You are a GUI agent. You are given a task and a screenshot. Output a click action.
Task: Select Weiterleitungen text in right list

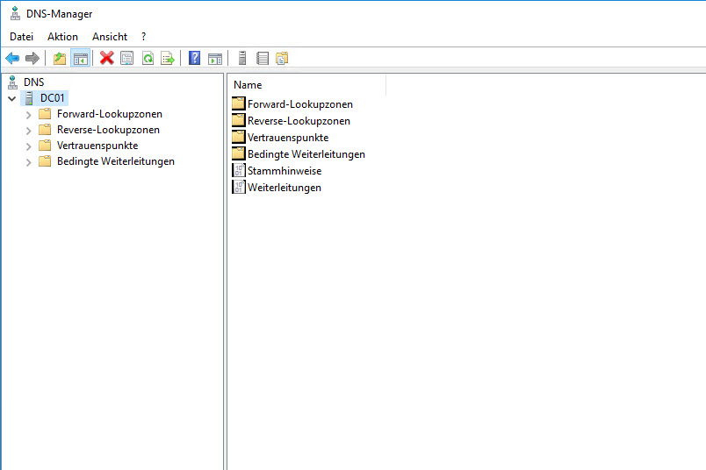(x=285, y=187)
